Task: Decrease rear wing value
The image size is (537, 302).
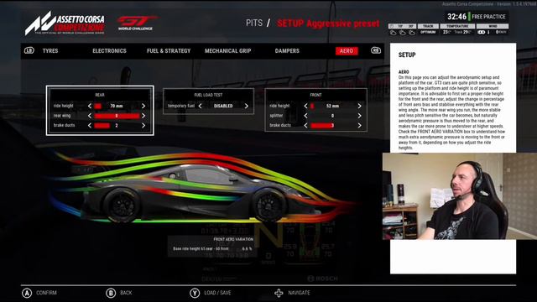Action: tap(90, 116)
